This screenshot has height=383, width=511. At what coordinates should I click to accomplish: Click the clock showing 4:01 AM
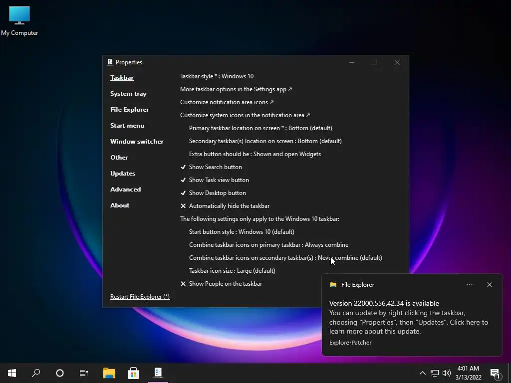(x=468, y=373)
